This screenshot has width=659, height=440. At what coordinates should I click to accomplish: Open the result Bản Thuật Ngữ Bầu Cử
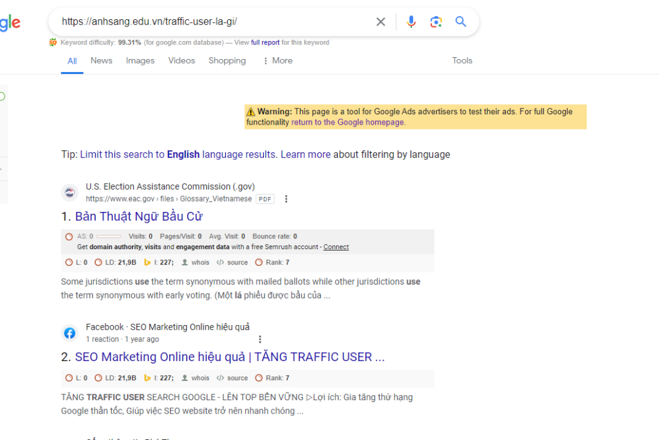(x=139, y=216)
